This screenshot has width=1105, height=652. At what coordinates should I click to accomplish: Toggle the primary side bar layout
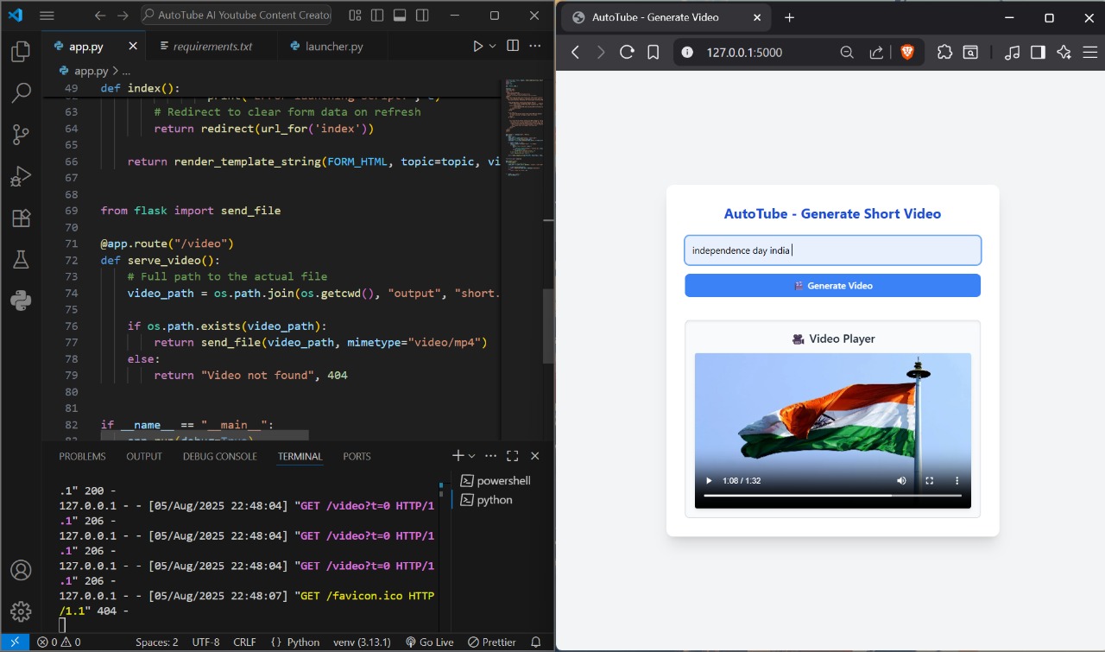click(377, 16)
